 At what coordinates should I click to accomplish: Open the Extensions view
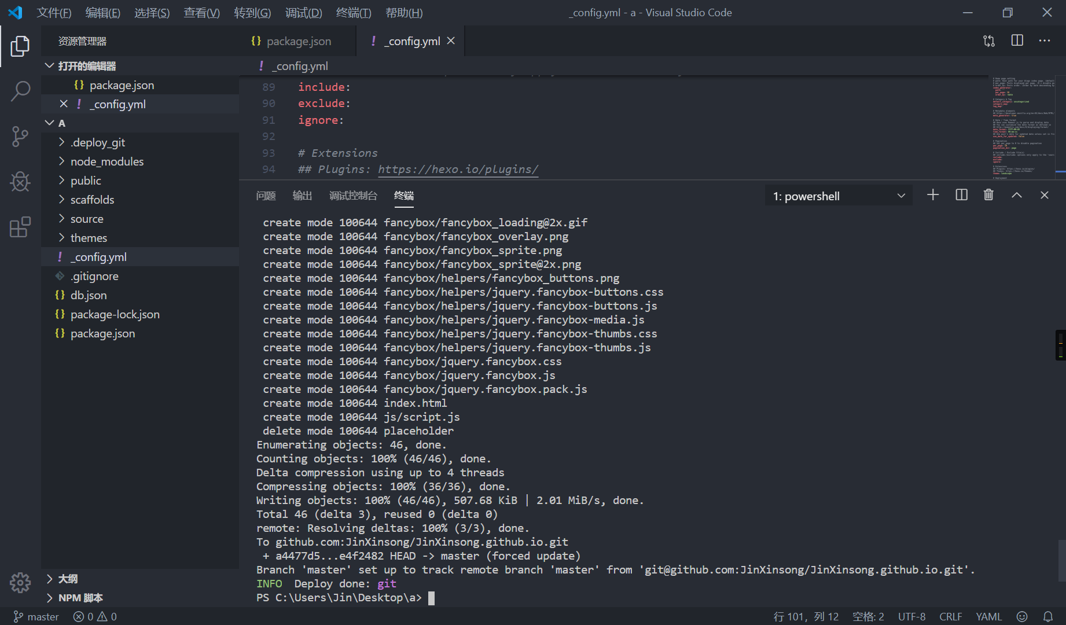point(20,227)
